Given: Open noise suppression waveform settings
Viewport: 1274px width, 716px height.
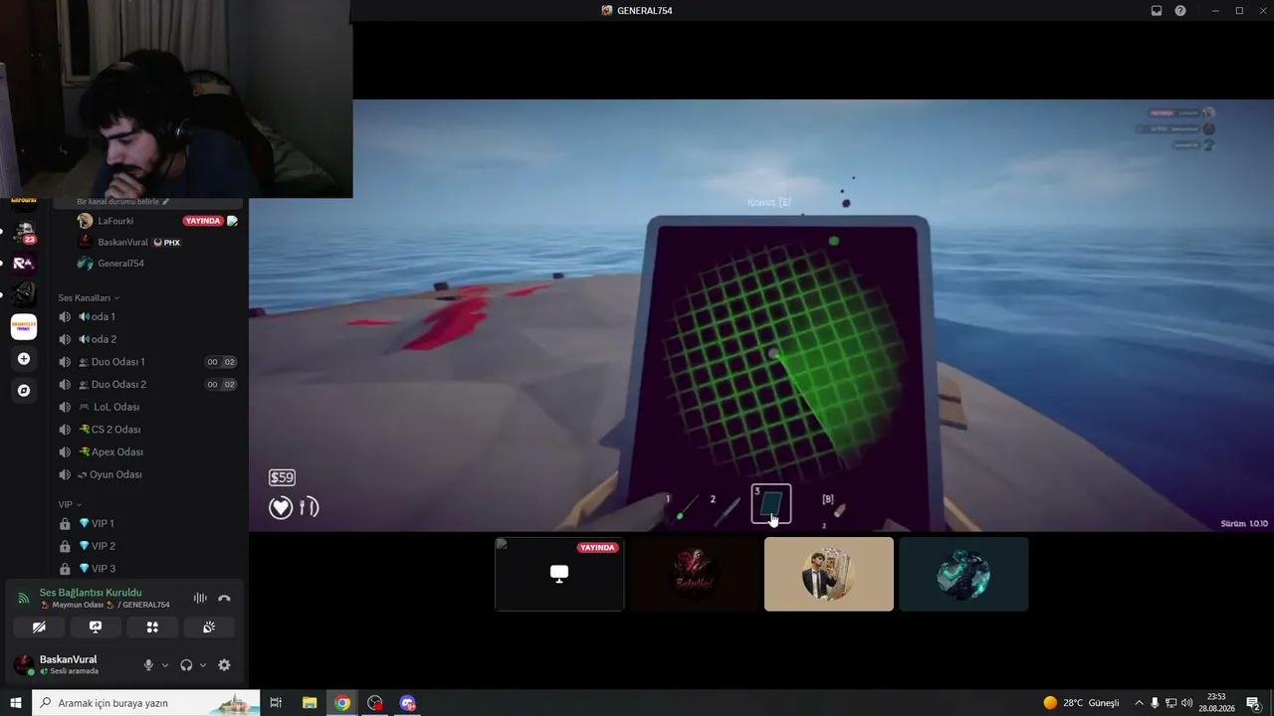Looking at the screenshot, I should tap(200, 598).
